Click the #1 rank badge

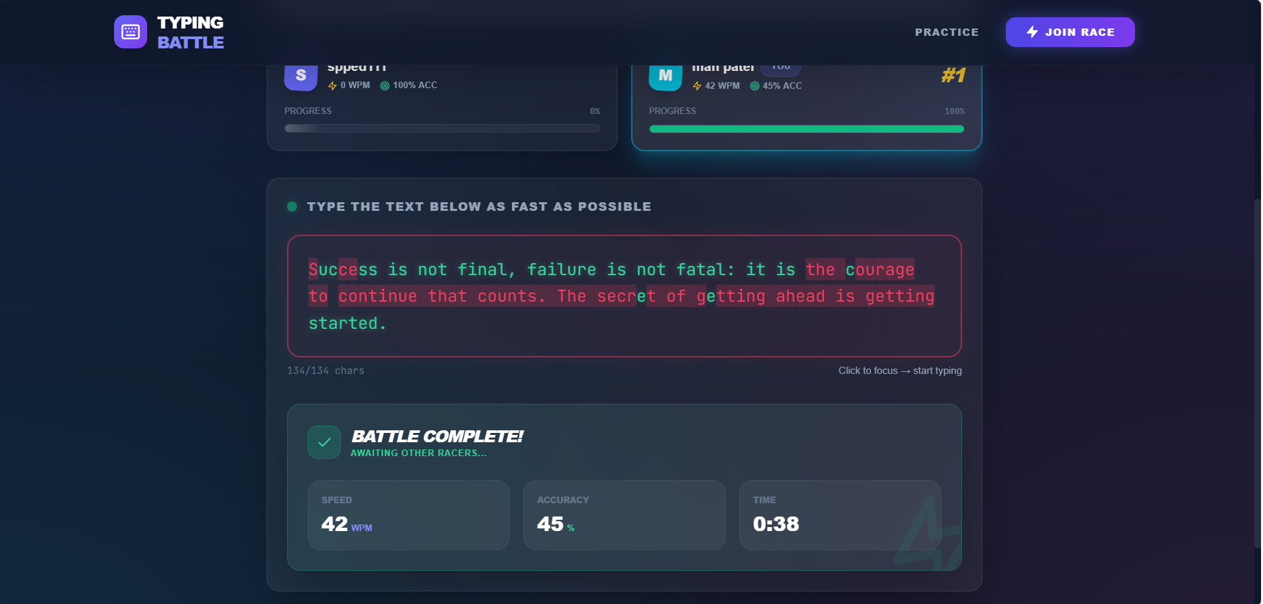coord(953,75)
